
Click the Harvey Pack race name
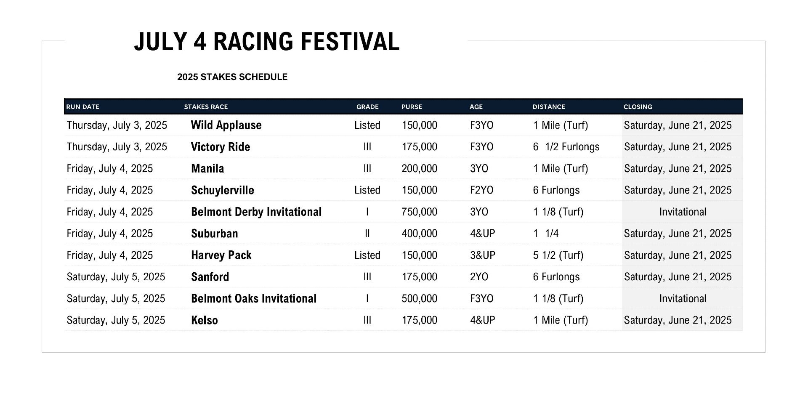tap(221, 255)
